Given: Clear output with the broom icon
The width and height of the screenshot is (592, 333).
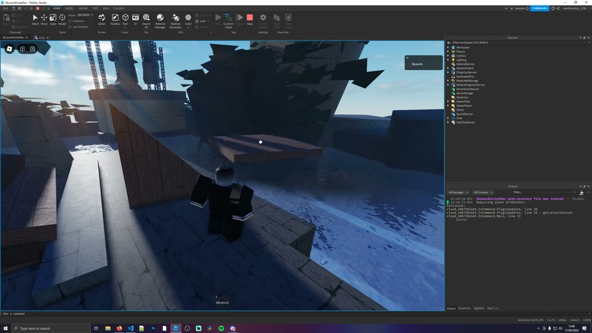Looking at the screenshot, I should pyautogui.click(x=581, y=192).
